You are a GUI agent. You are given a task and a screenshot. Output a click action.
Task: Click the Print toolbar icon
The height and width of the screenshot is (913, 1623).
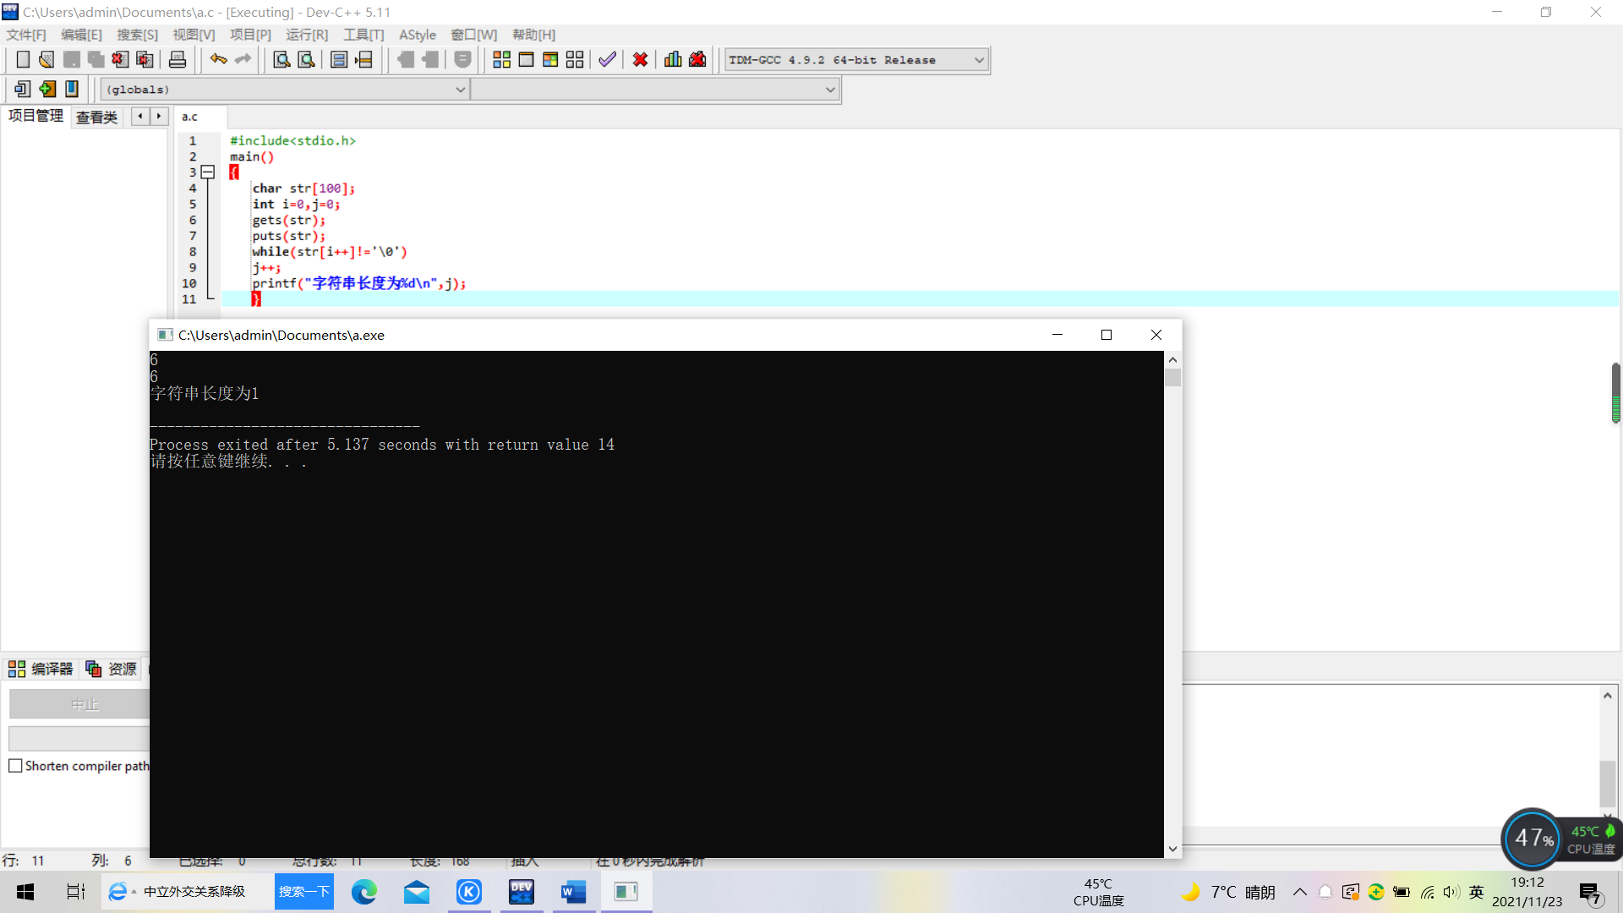(x=178, y=60)
